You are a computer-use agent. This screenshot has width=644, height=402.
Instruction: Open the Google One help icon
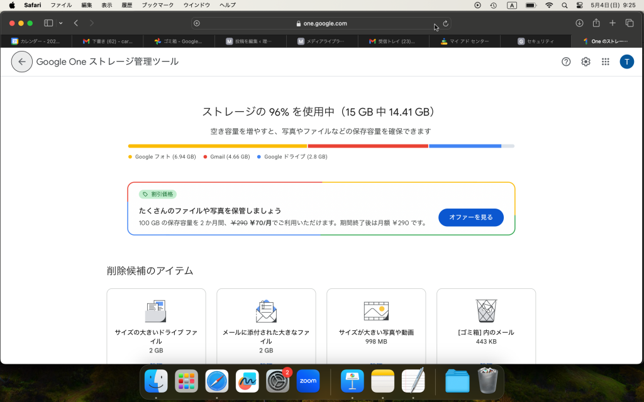click(566, 62)
